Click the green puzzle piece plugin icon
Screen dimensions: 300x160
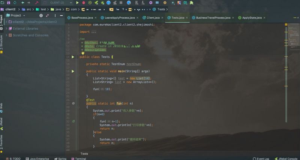pyautogui.click(x=191, y=3)
